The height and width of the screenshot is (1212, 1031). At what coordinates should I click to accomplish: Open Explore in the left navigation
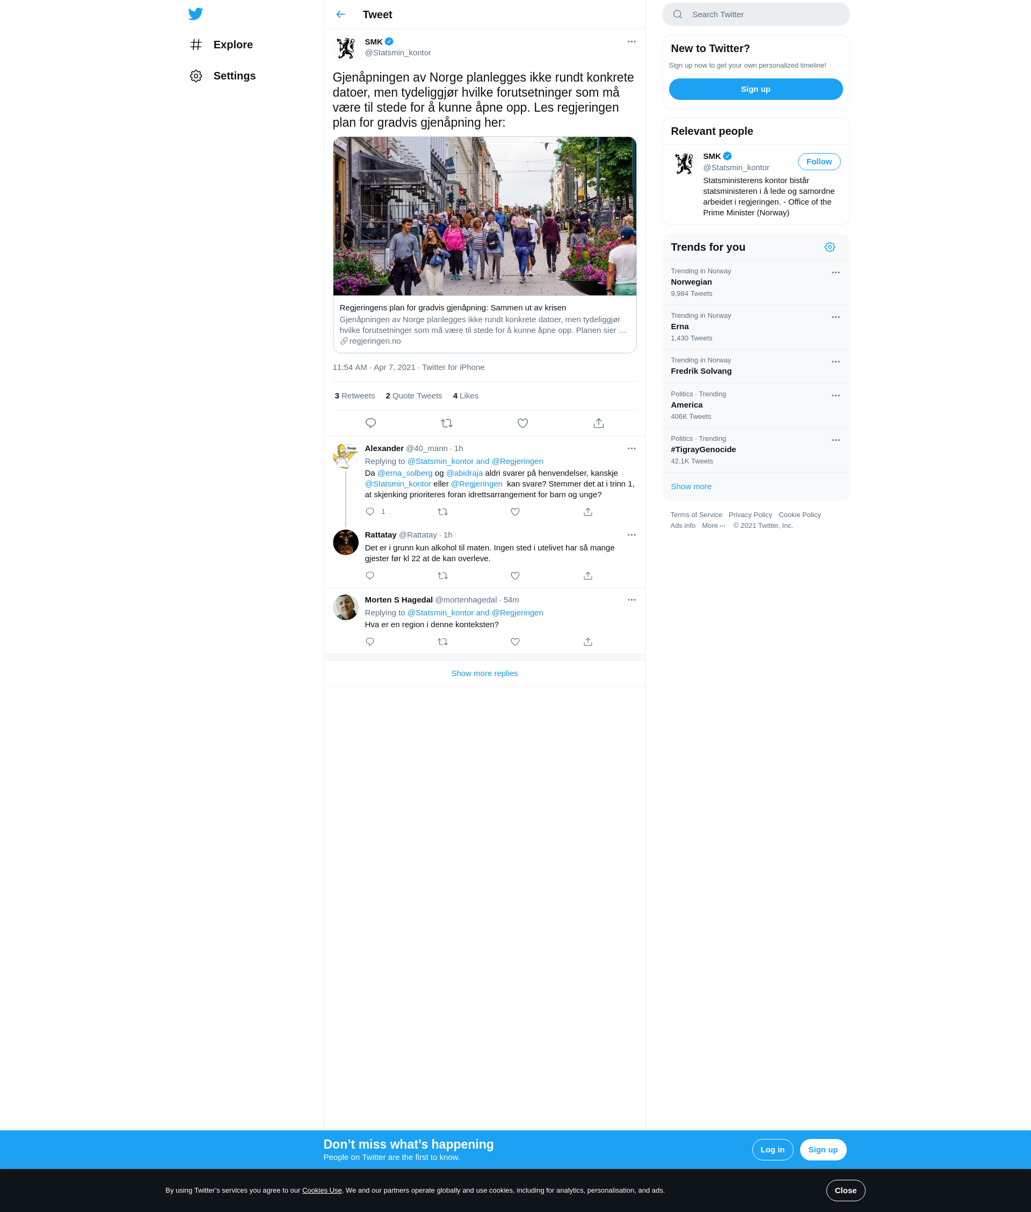[x=222, y=45]
